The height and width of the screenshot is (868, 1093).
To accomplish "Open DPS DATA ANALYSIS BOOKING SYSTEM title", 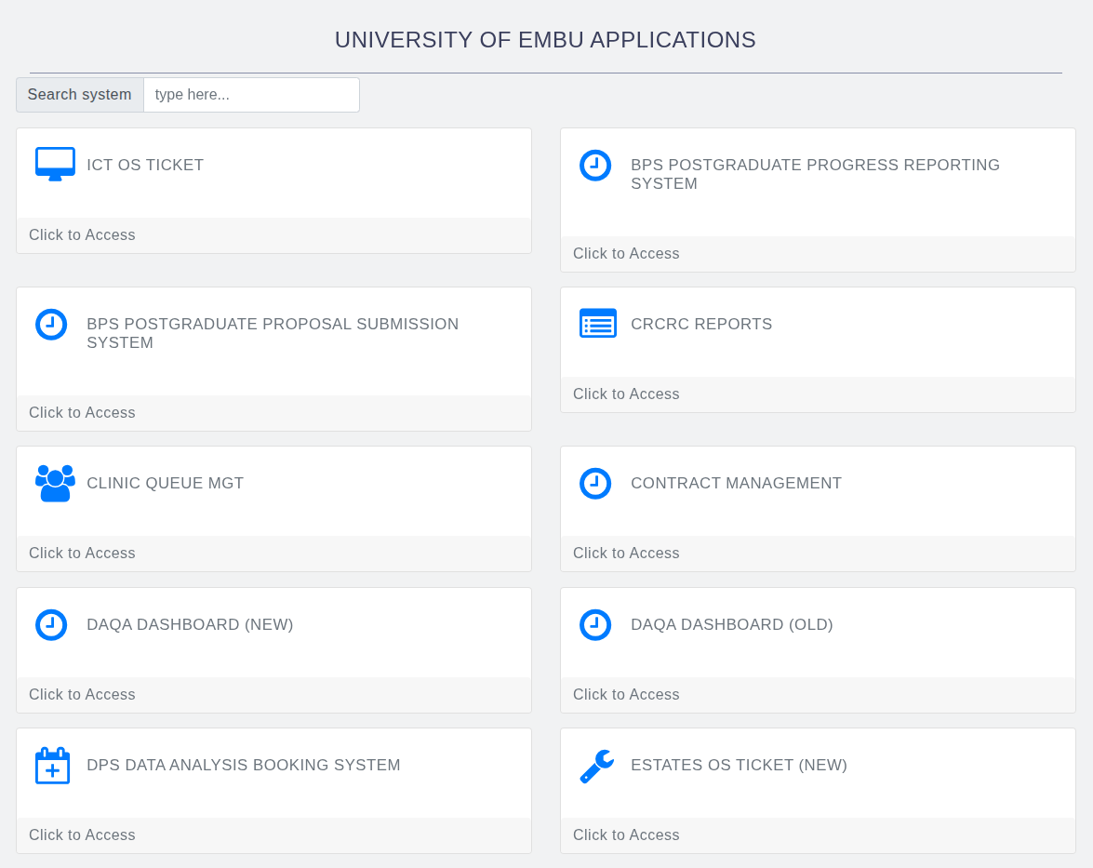I will click(244, 765).
